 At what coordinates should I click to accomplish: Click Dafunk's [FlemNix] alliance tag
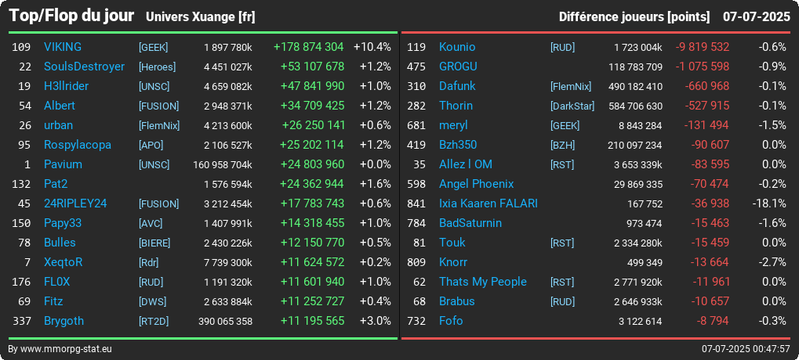coord(571,86)
